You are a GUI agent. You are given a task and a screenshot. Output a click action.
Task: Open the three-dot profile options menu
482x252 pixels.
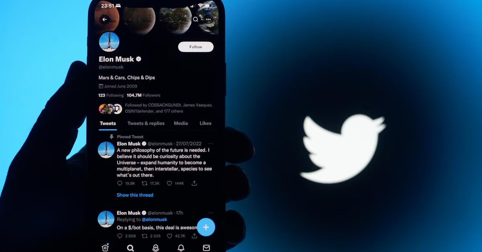208,19
